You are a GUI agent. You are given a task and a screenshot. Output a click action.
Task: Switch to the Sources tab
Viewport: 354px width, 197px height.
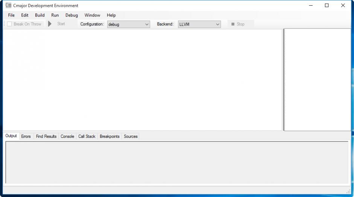tap(131, 136)
